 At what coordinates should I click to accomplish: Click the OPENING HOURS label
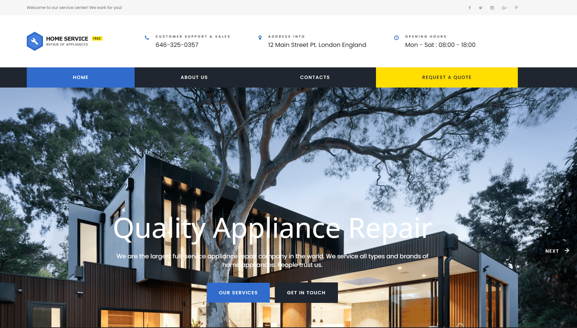[426, 37]
